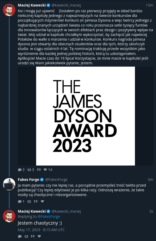Reply to the 'Jestem chaotyczny' tweet
This screenshot has height=241, width=156.
pyautogui.click(x=20, y=236)
